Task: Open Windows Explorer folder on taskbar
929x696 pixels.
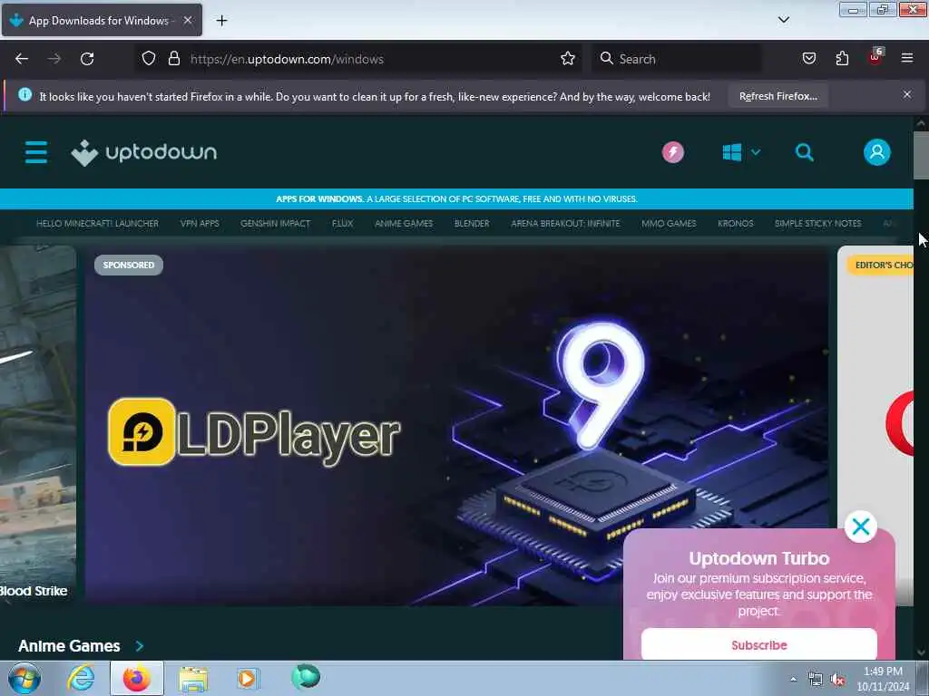Action: pyautogui.click(x=193, y=678)
